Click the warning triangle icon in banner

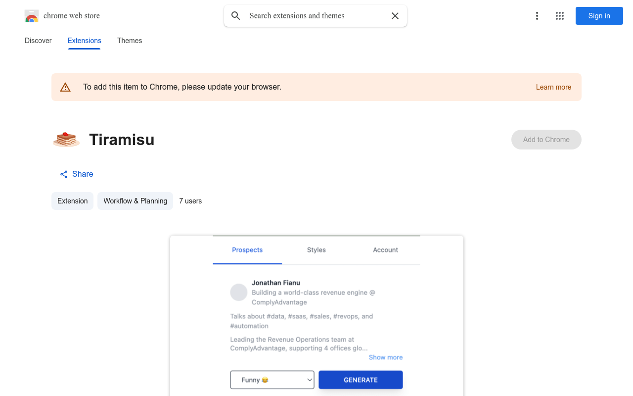[x=65, y=87]
